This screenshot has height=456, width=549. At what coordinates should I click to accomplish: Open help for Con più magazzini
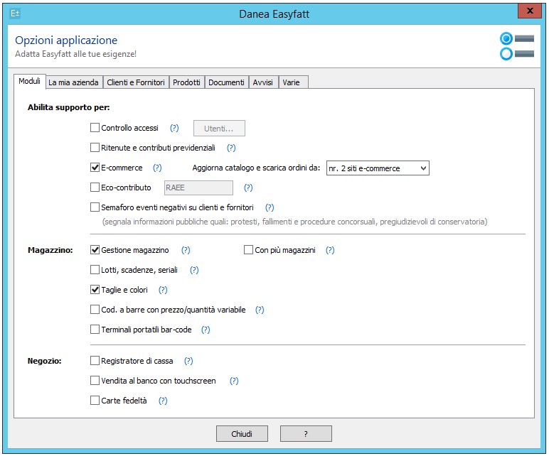[330, 251]
